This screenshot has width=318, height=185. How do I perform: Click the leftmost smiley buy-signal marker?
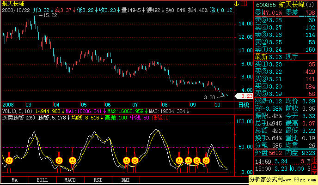tap(9, 161)
